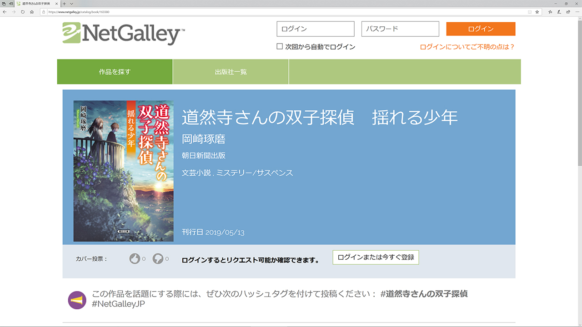Minimize the browser window
Viewport: 582px width, 327px height.
(555, 4)
